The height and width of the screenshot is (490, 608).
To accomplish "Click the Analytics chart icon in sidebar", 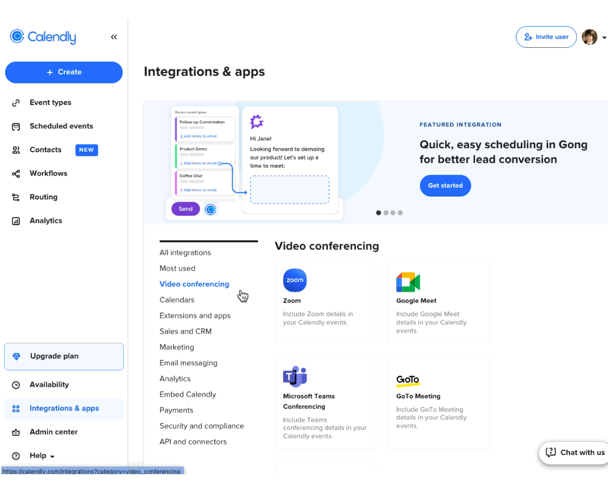I will 16,221.
